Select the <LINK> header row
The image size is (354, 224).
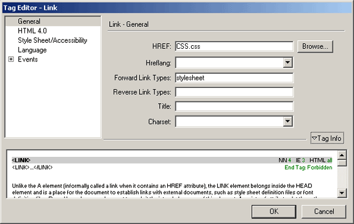[x=172, y=160]
